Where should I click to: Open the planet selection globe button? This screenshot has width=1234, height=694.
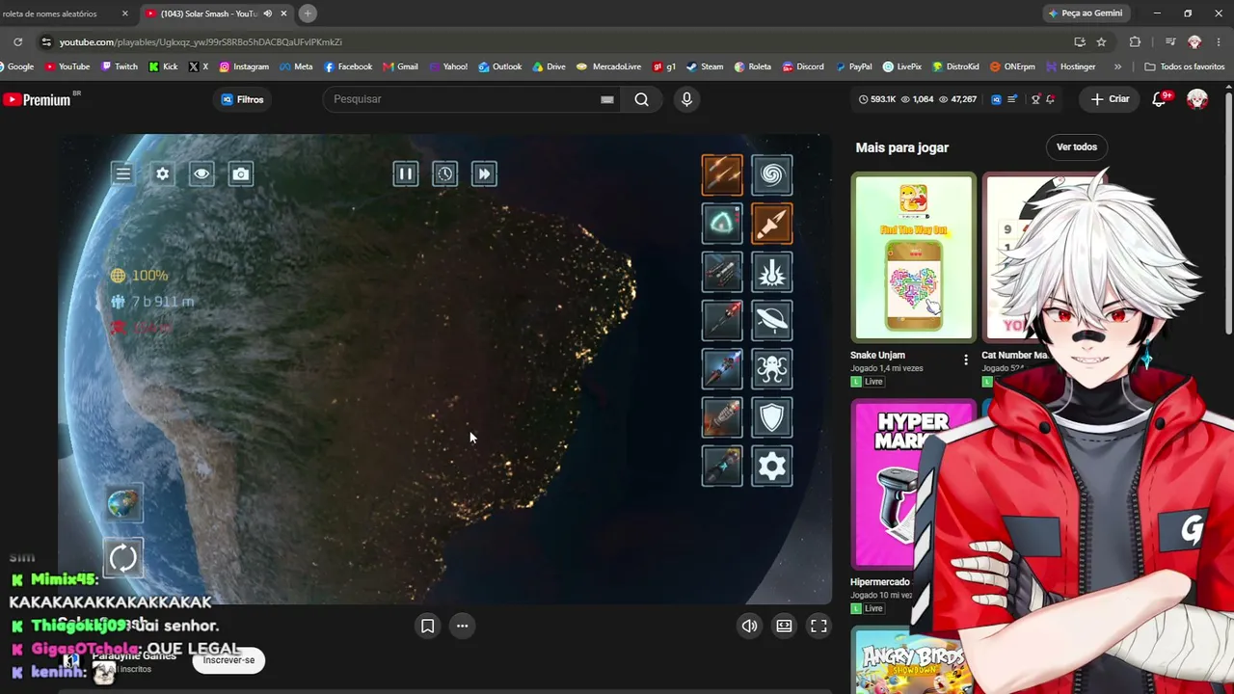(123, 503)
